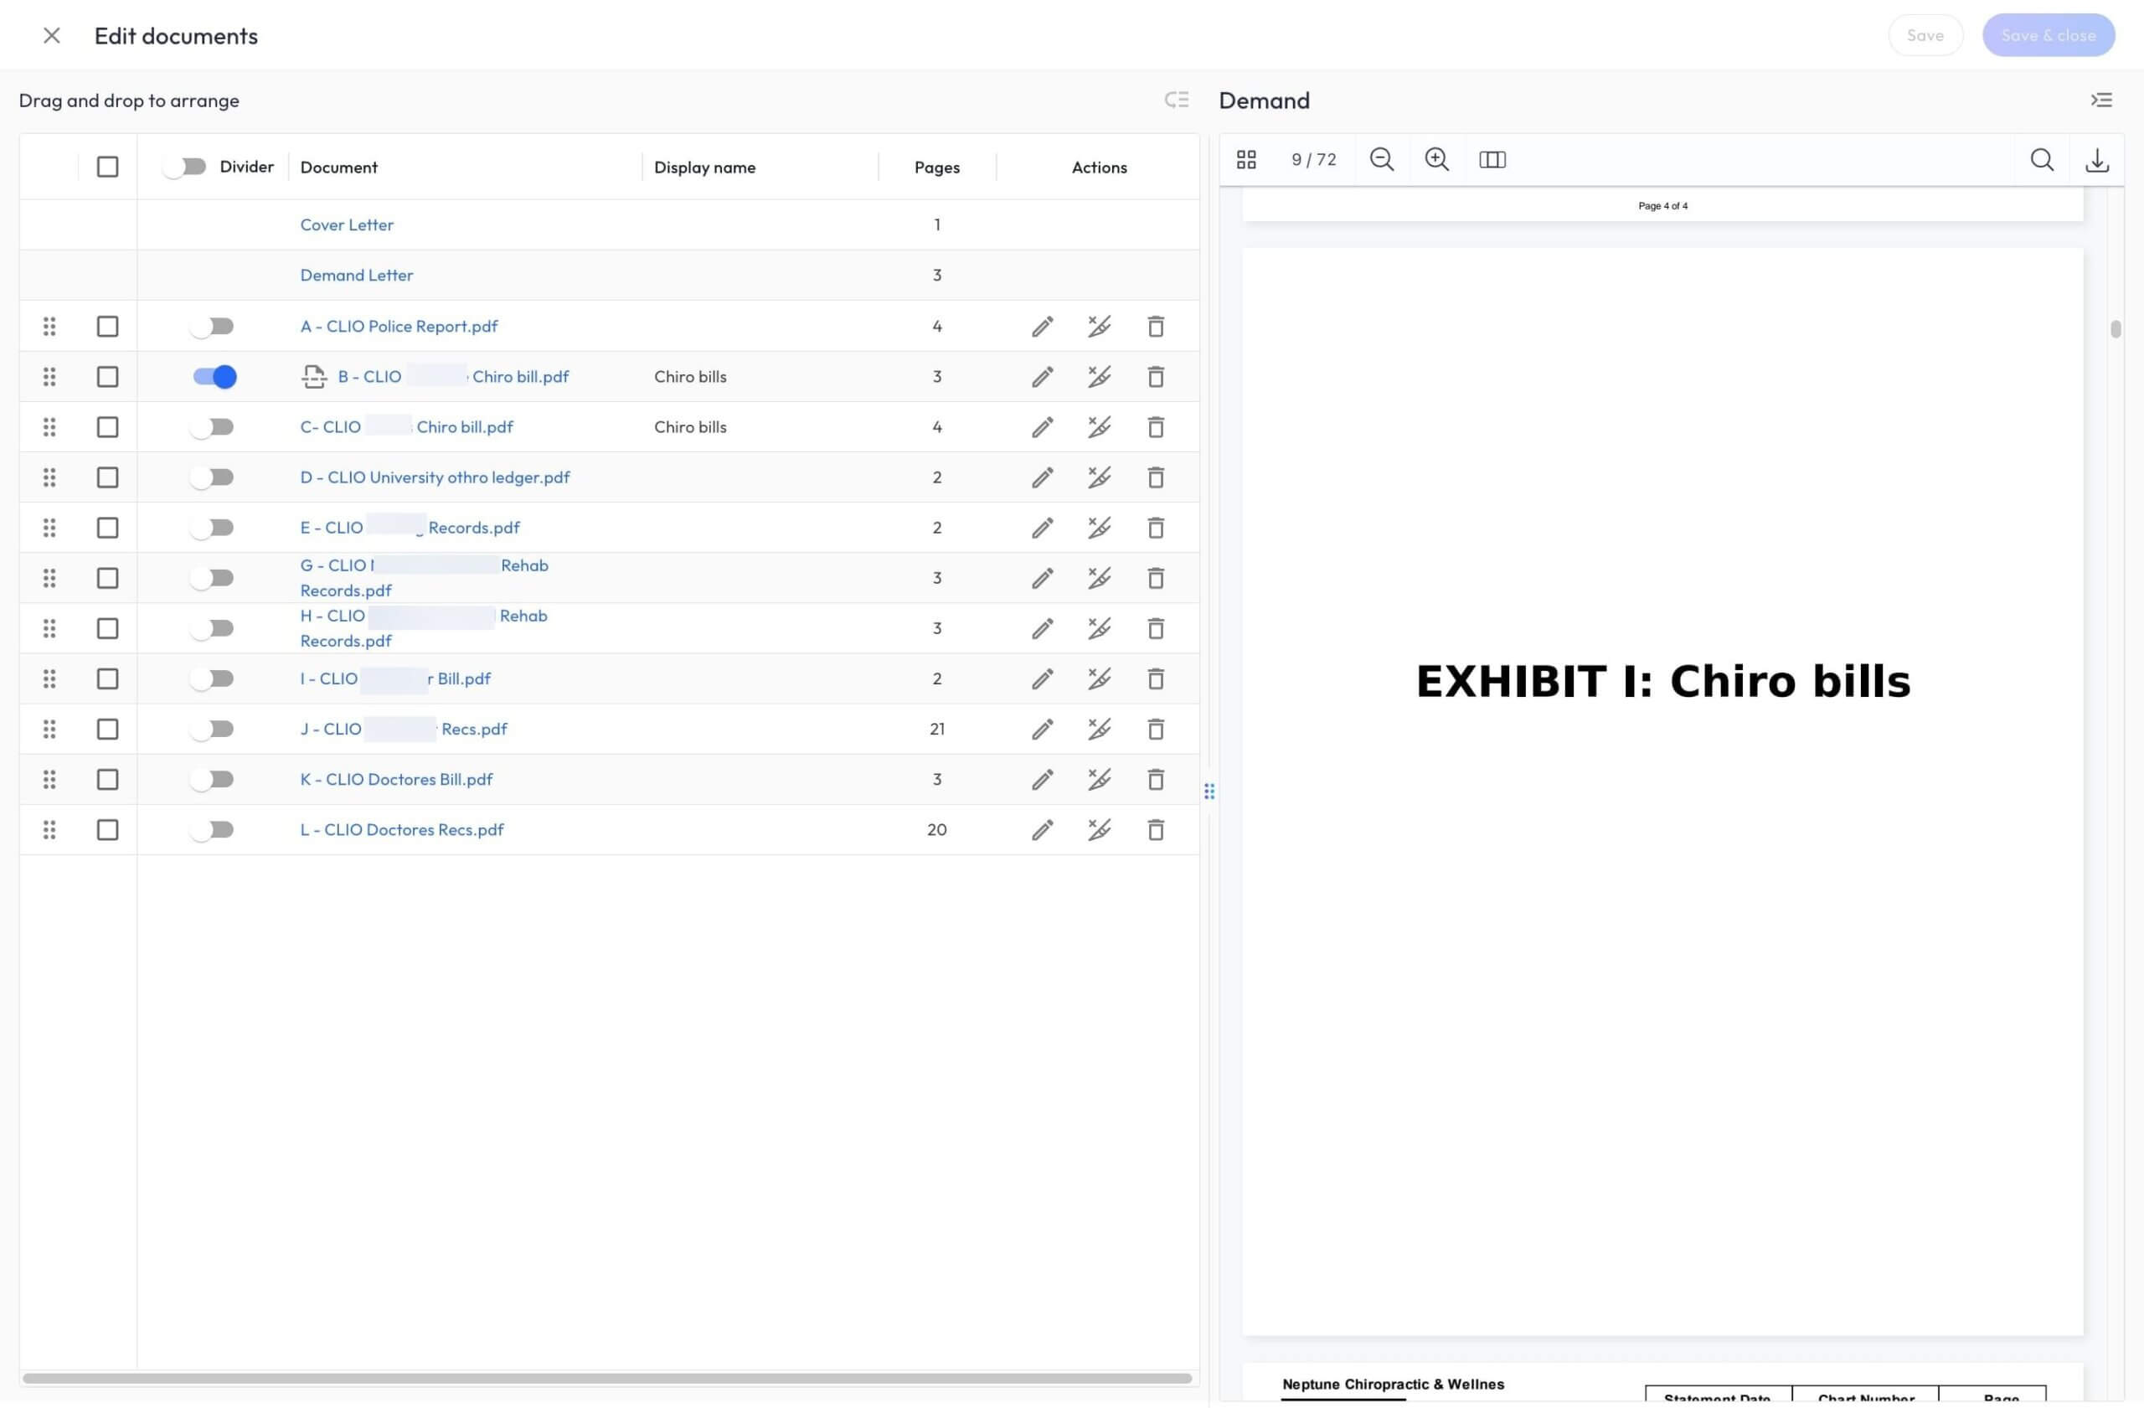The width and height of the screenshot is (2144, 1408).
Task: Zoom out the Demand preview
Action: click(1381, 159)
